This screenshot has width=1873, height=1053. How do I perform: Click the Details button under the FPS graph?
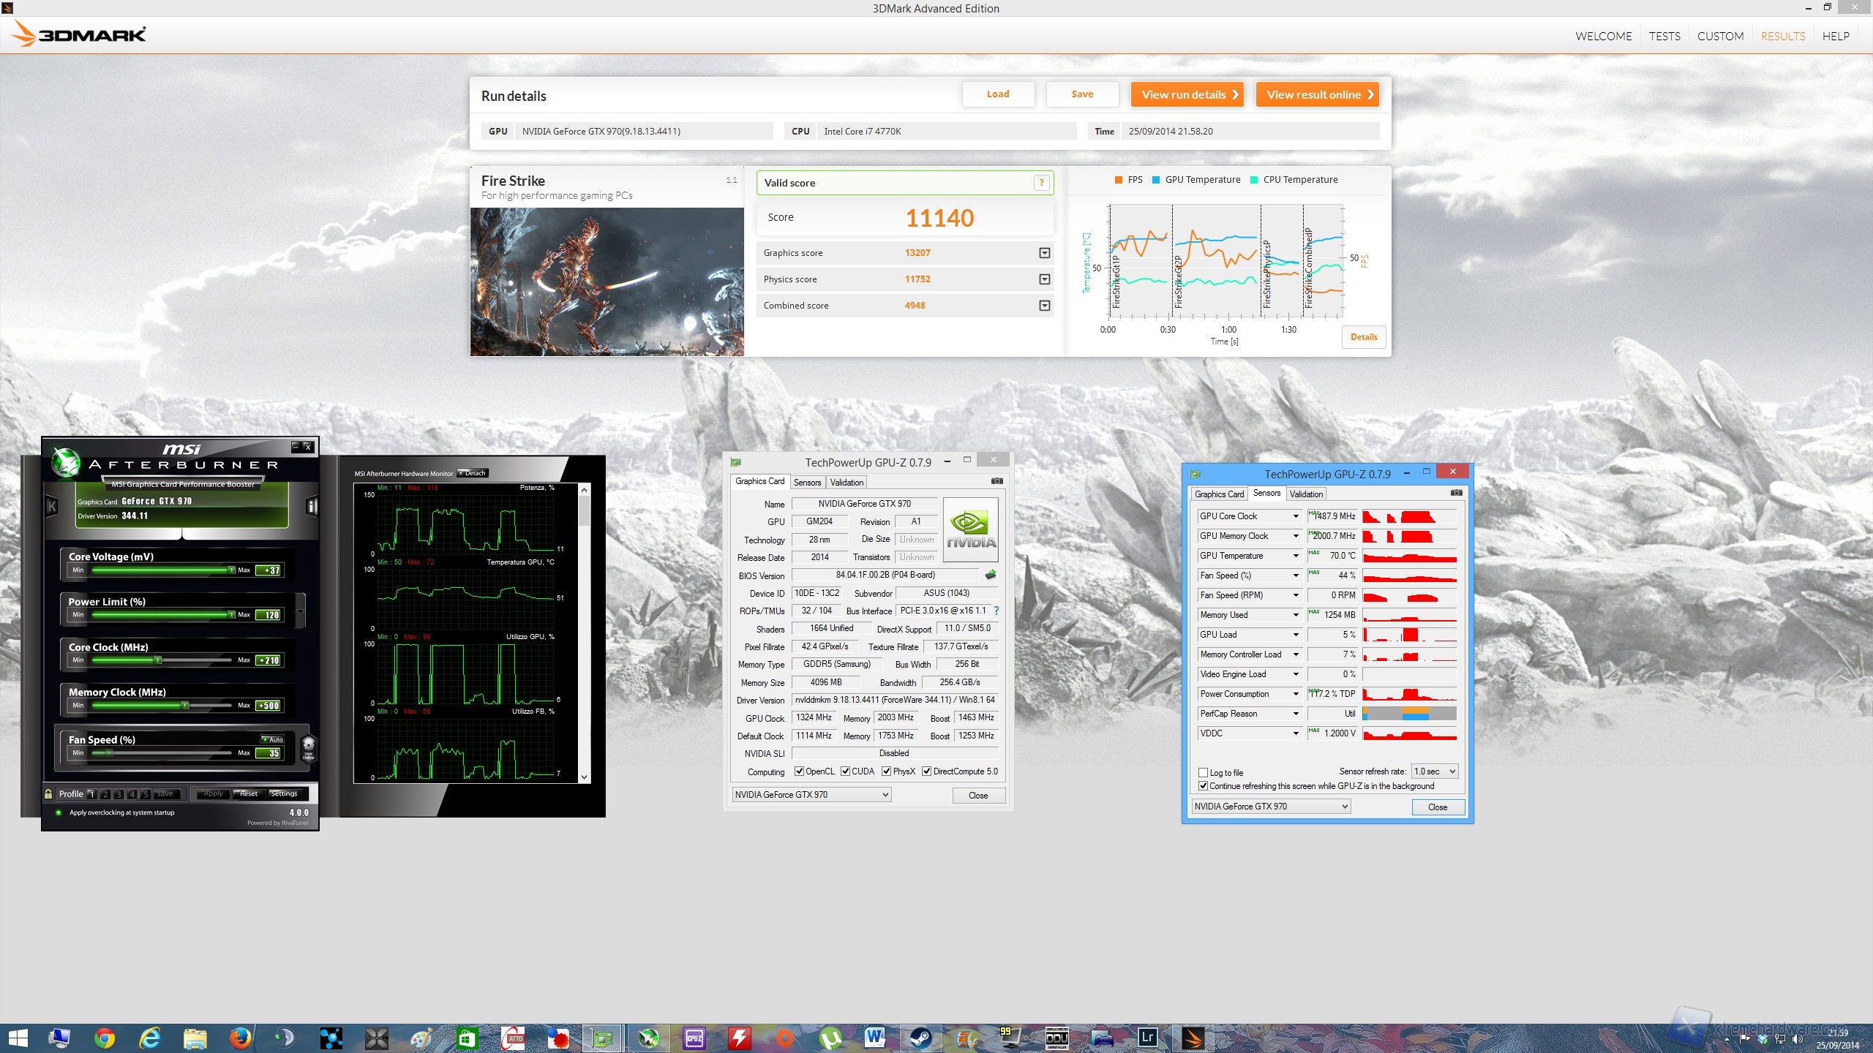pos(1364,337)
